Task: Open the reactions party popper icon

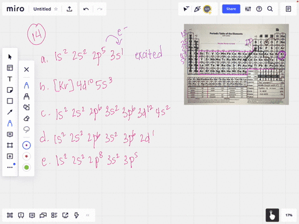Action: (197, 9)
